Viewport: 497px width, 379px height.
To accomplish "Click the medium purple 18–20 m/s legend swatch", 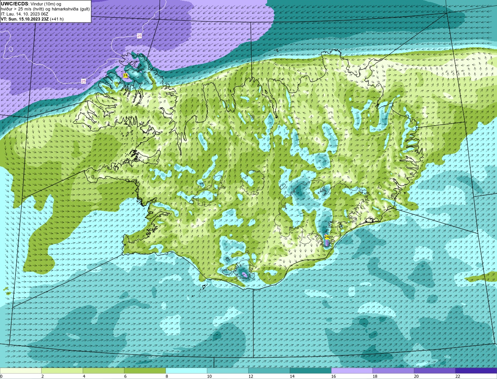I will pyautogui.click(x=393, y=370).
